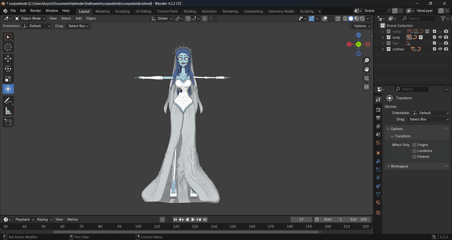Click the Options button in viewport header
The height and width of the screenshot is (240, 452).
362,26
